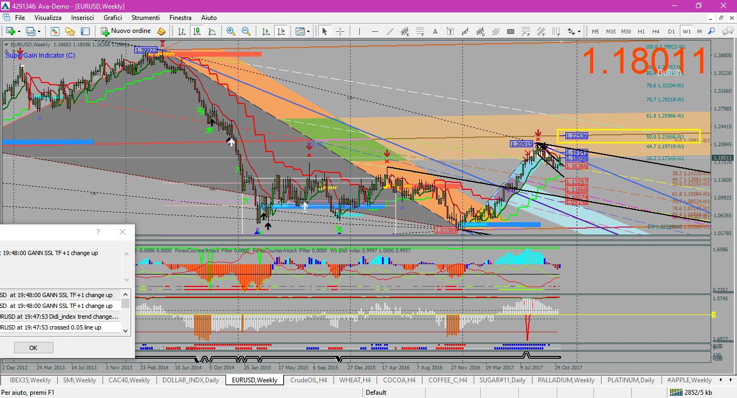Select the parallel lines tool without letter
Screen dimensions: 737x398
495,31
